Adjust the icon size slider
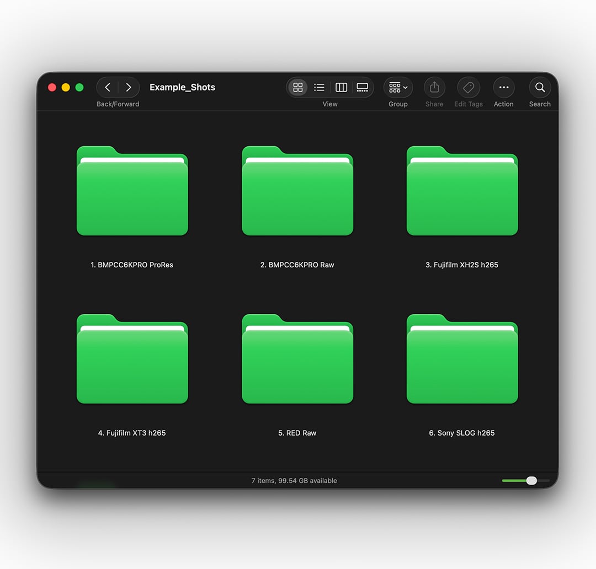Image resolution: width=596 pixels, height=569 pixels. pos(531,481)
